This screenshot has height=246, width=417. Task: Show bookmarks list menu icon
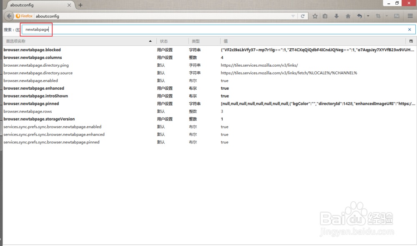(325, 16)
